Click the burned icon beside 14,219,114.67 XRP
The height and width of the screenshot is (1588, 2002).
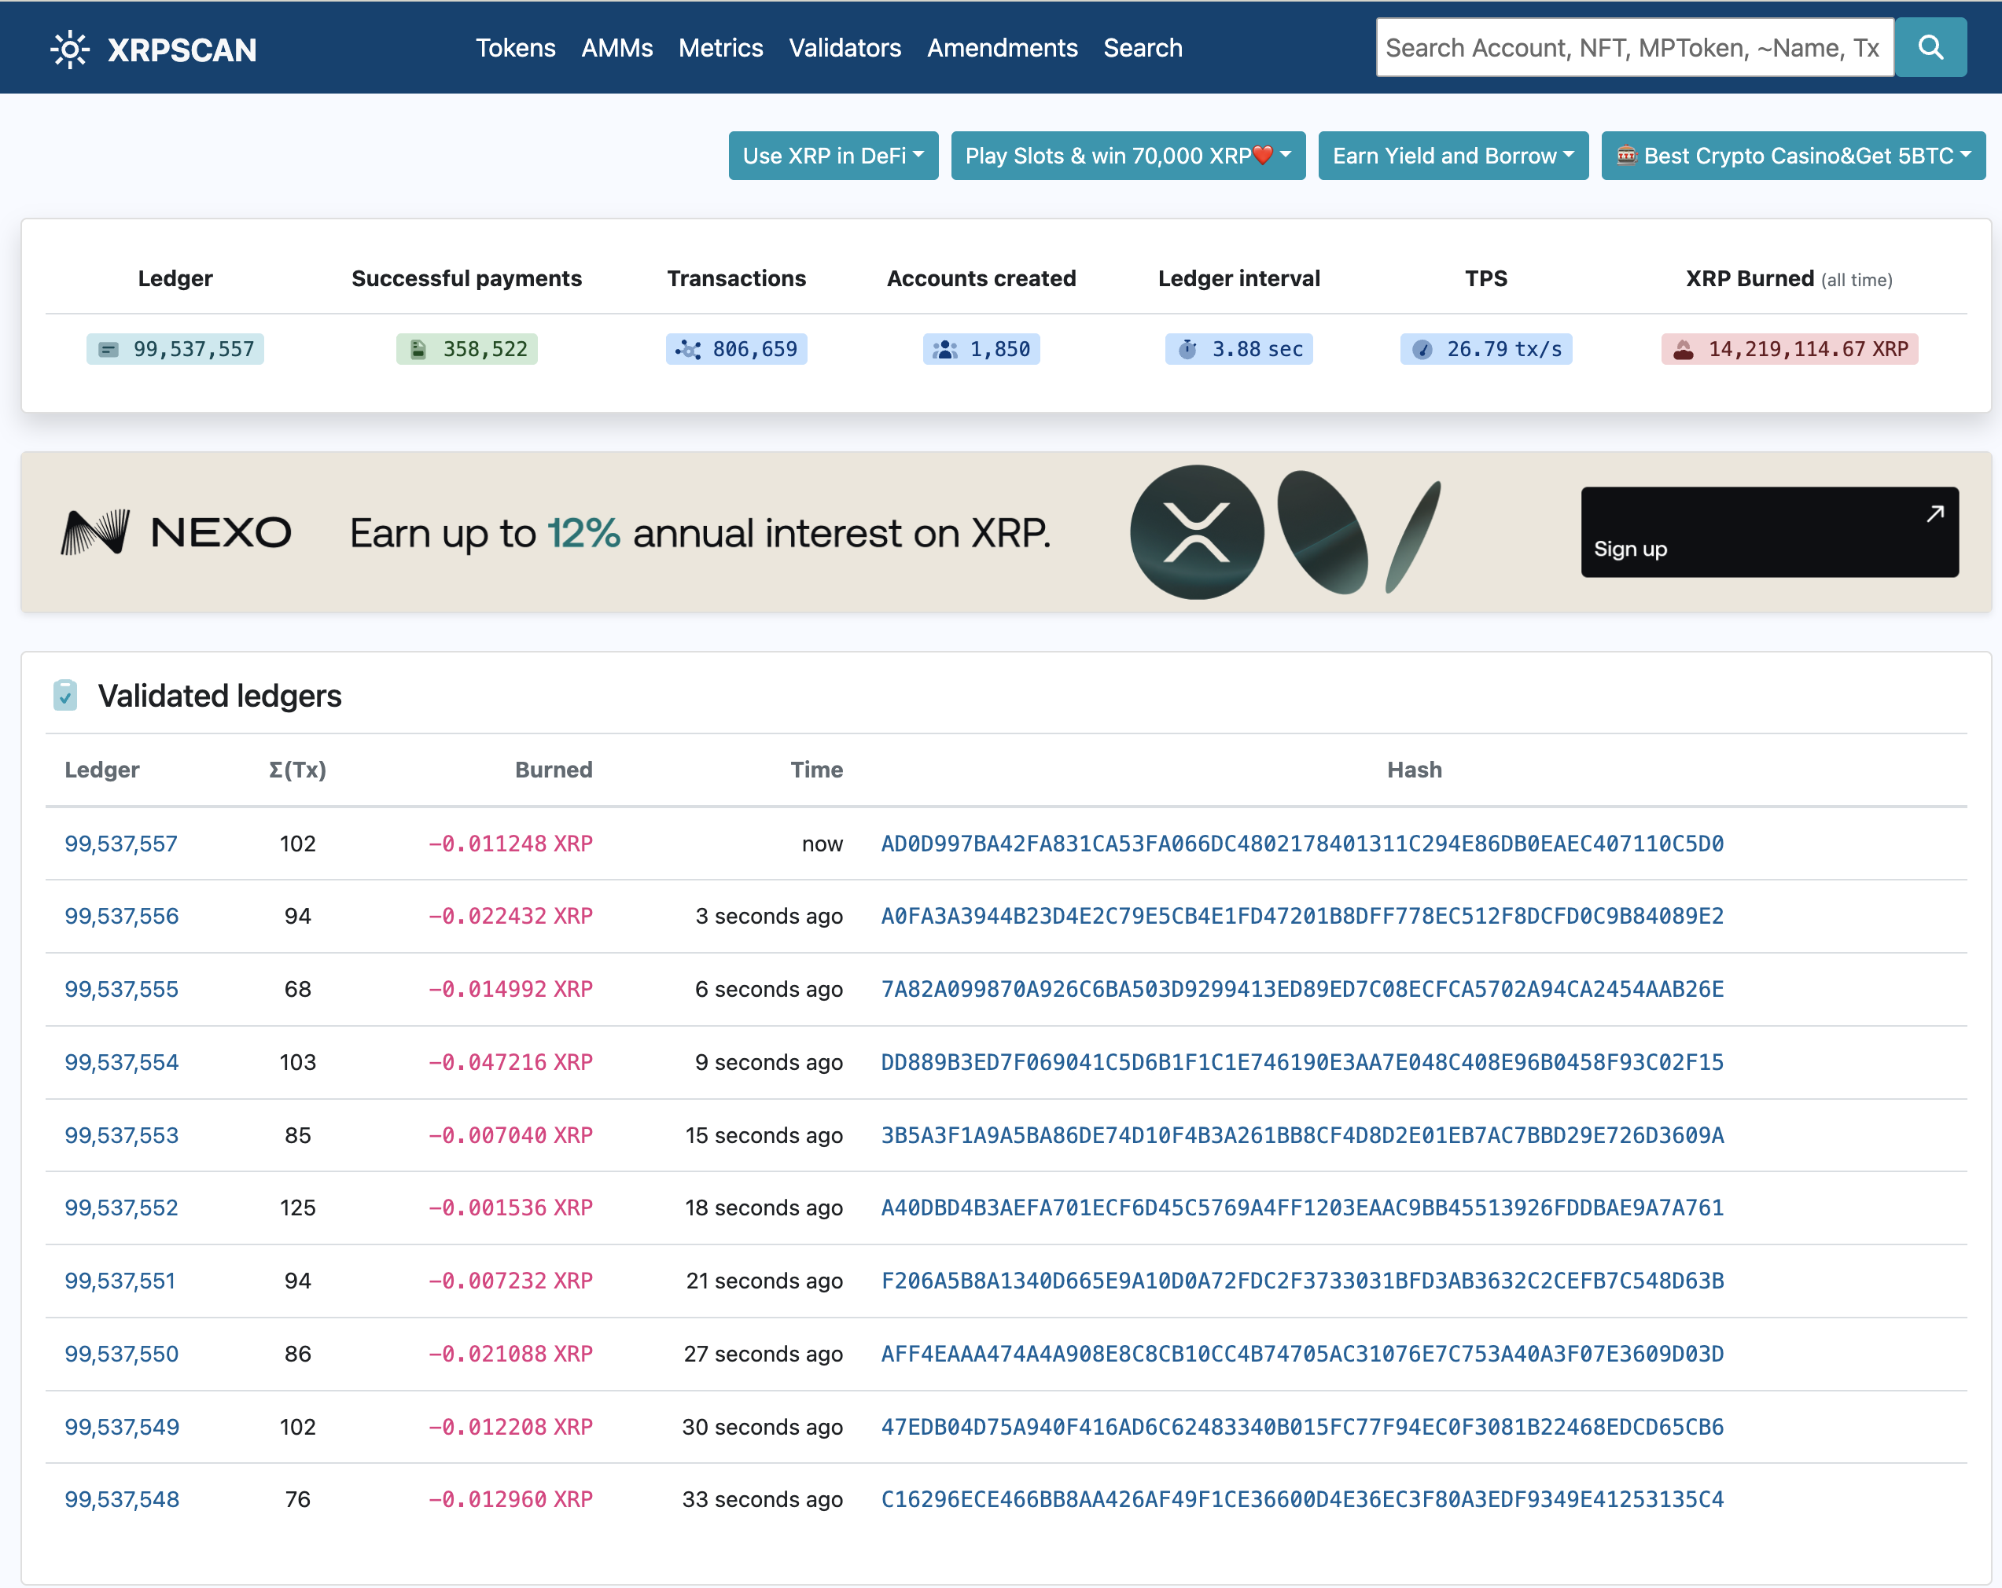(x=1684, y=350)
